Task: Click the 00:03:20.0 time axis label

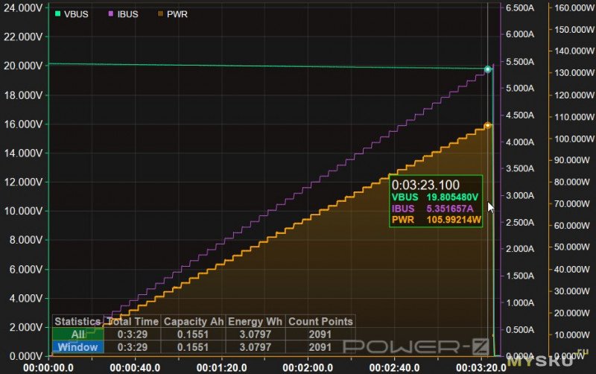Action: [x=481, y=368]
